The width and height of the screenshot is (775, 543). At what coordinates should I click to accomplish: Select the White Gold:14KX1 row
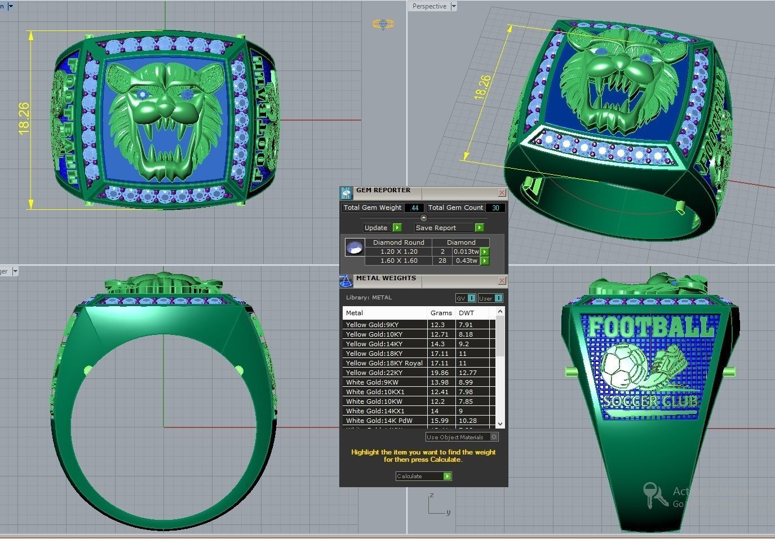(419, 411)
